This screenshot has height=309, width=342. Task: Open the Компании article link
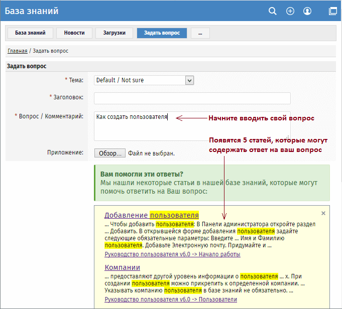coord(122,267)
